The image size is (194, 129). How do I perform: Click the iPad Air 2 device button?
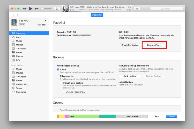pyautogui.click(x=97, y=15)
